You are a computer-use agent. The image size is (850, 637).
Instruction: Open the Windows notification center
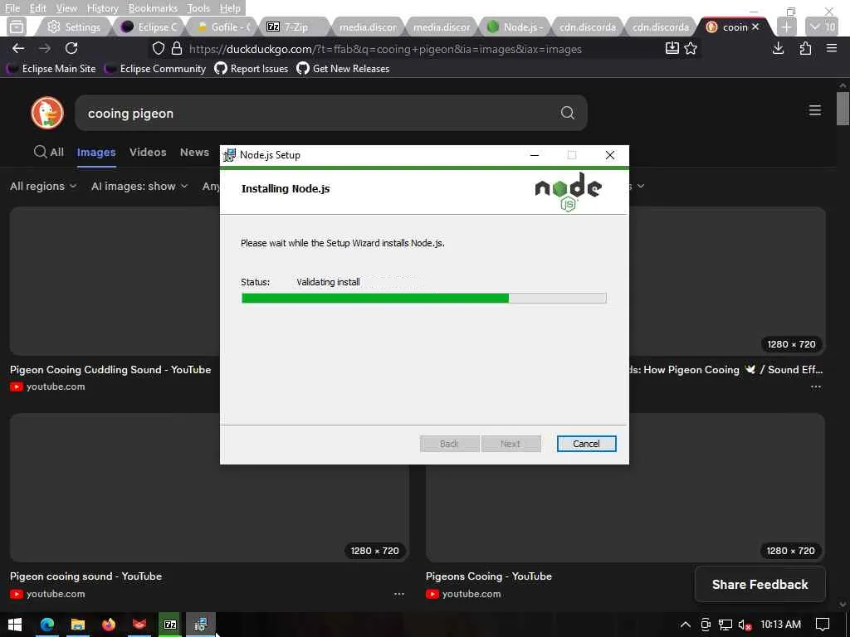coord(823,625)
